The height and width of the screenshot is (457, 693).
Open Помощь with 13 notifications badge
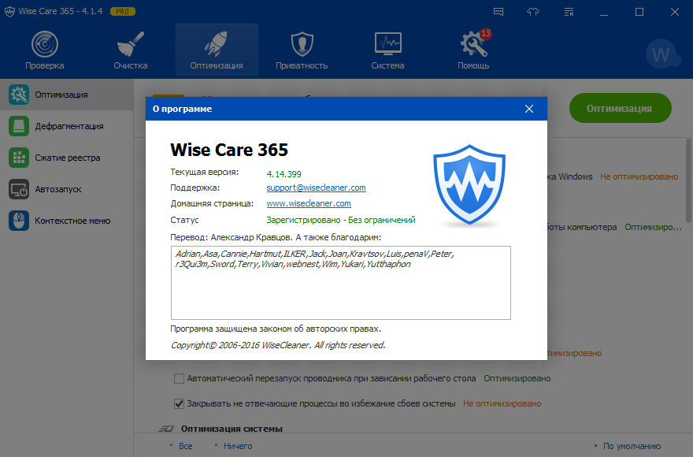473,50
